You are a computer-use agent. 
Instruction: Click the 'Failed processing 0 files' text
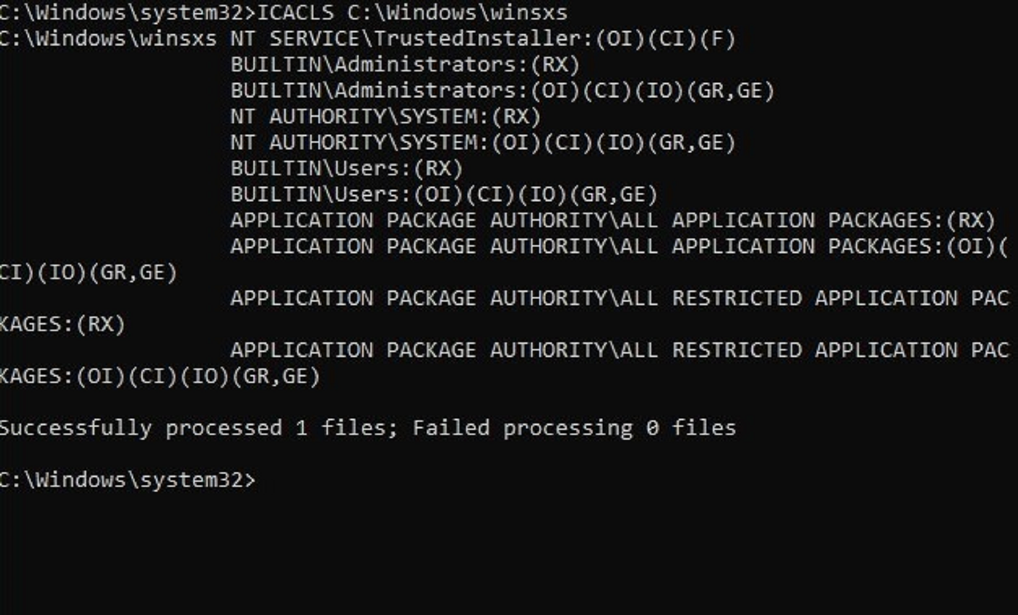click(574, 429)
